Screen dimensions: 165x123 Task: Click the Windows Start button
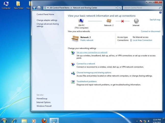[x=4, y=120]
